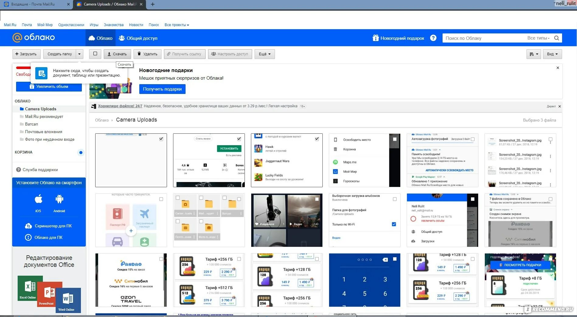Expand the Все проекты dropdown
This screenshot has height=317, width=577.
pos(177,25)
